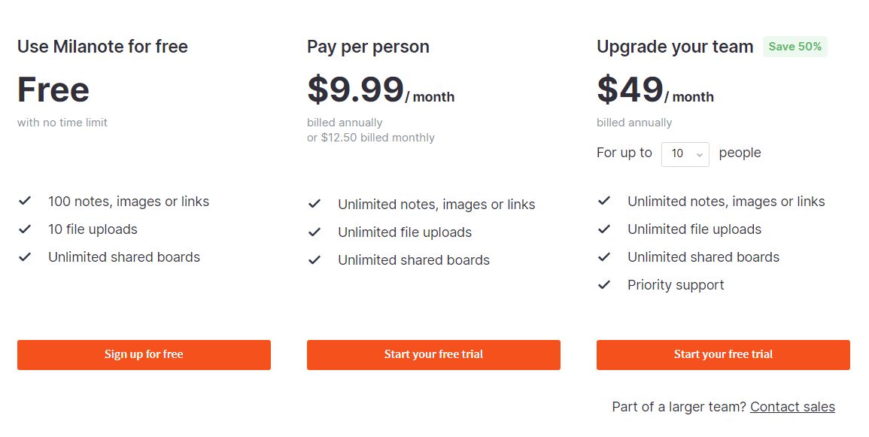Click checkmark by team plan Unlimited notes
869x437 pixels.
tap(604, 201)
